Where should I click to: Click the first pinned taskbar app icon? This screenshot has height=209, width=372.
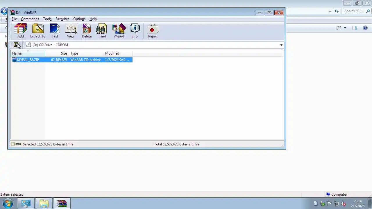[26, 203]
